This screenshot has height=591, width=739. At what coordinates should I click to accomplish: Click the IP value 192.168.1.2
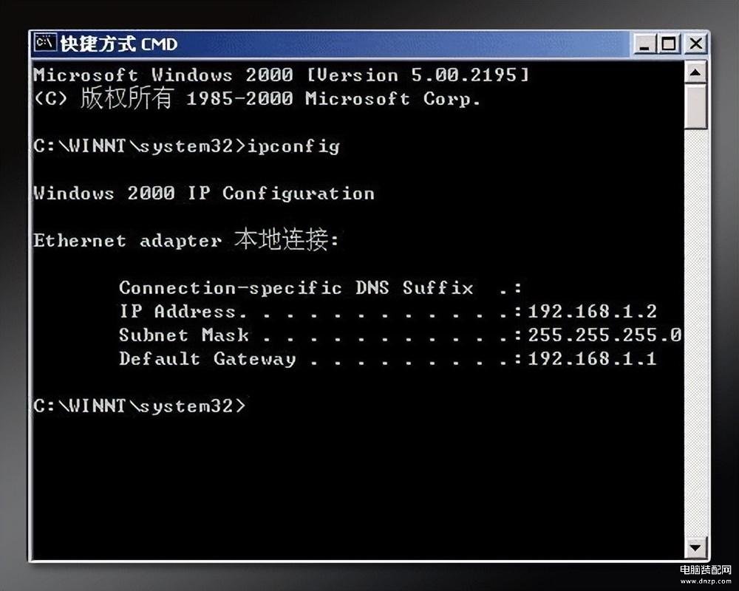click(x=592, y=312)
